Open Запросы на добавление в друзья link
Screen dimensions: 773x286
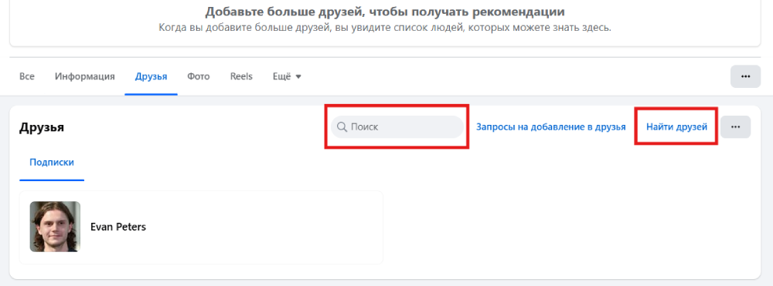(x=550, y=126)
